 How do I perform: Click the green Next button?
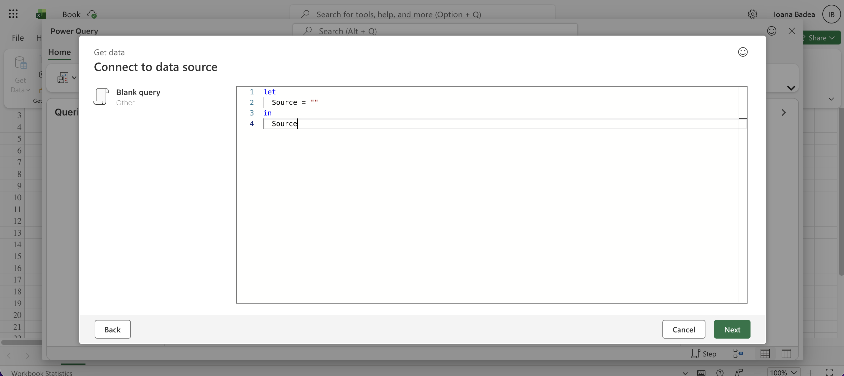tap(732, 329)
